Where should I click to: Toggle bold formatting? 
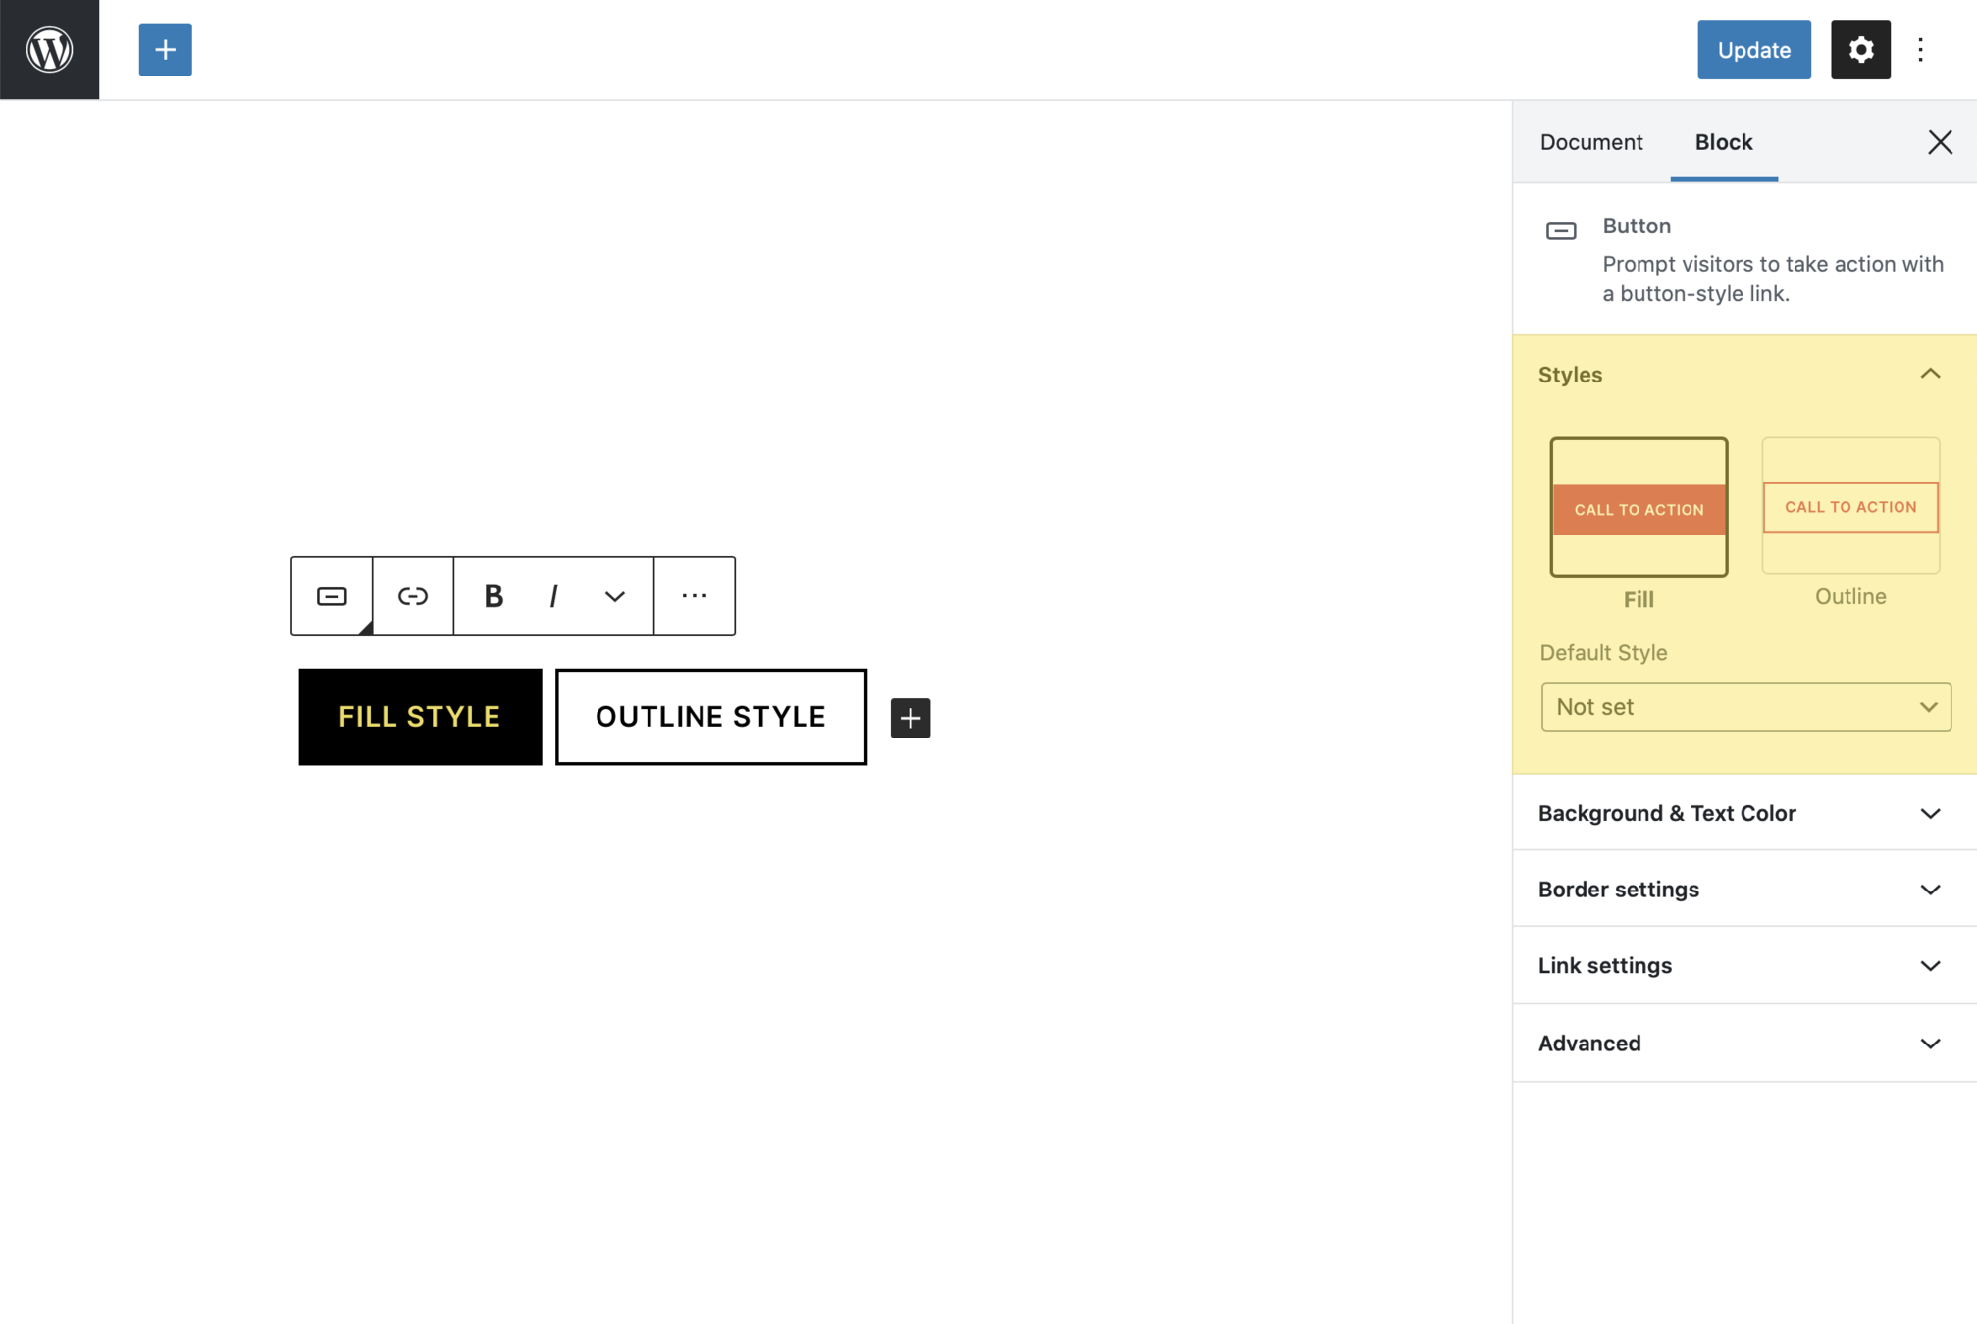pyautogui.click(x=494, y=595)
